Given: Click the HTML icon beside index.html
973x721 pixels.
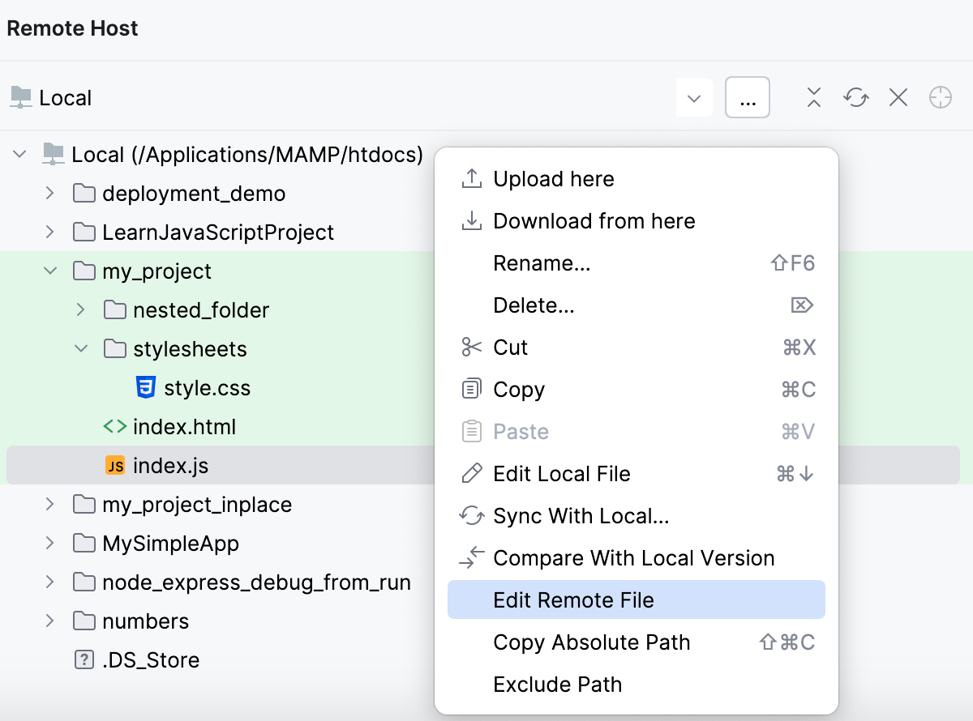Looking at the screenshot, I should pos(114,426).
